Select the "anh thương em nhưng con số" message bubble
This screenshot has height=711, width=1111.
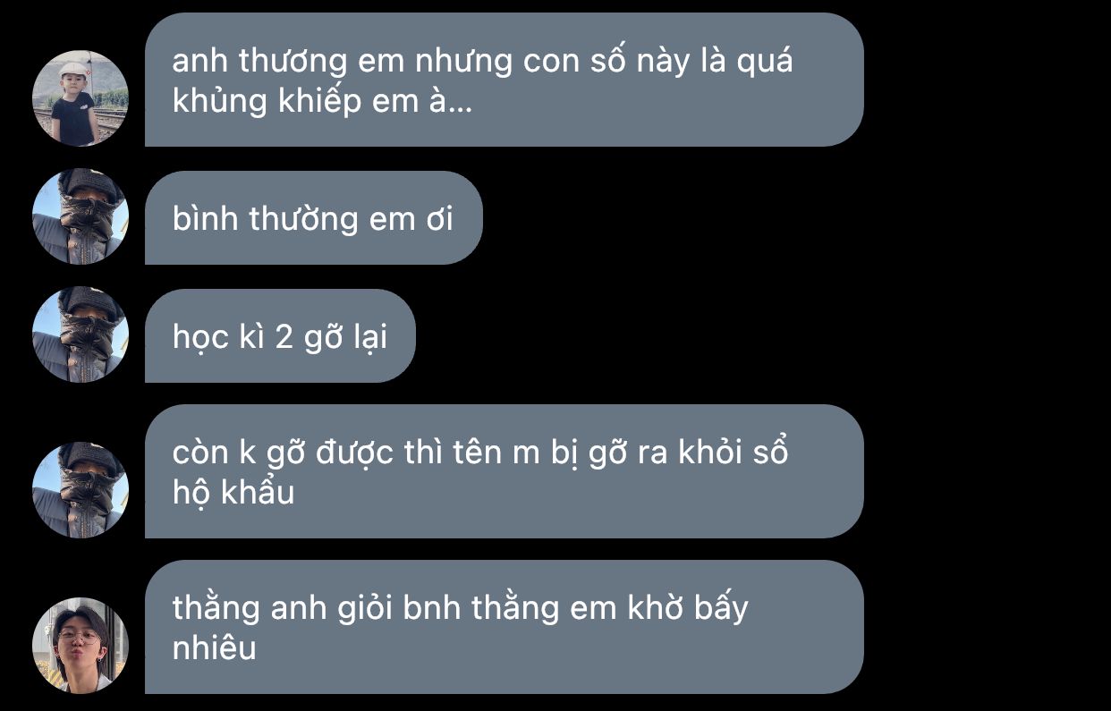point(504,80)
